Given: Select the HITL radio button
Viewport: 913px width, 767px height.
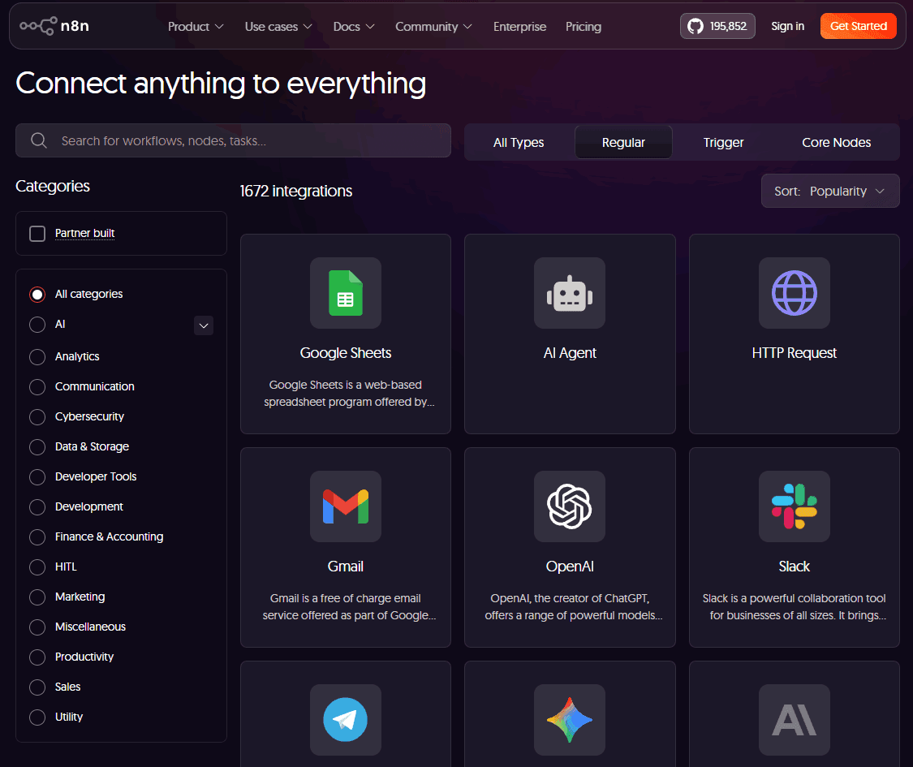Looking at the screenshot, I should coord(37,567).
